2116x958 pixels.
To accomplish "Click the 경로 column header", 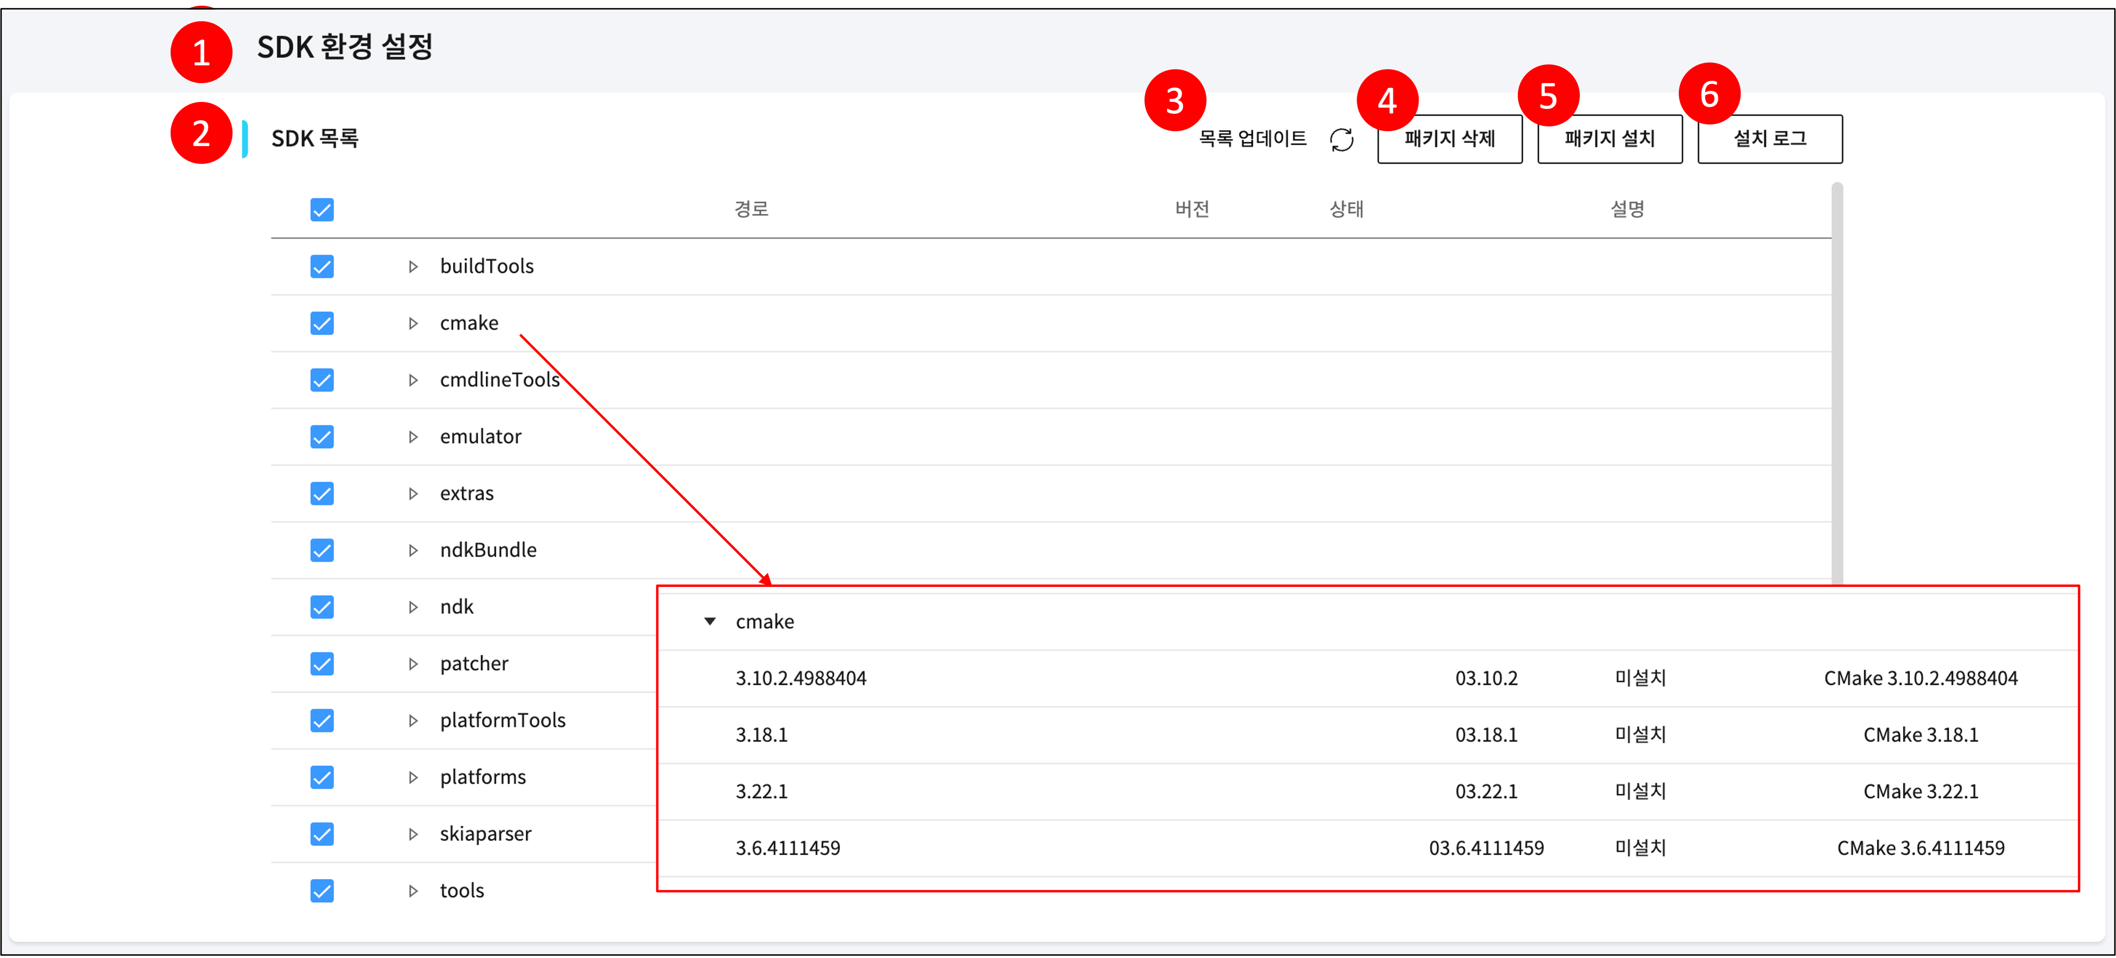I will pos(751,209).
